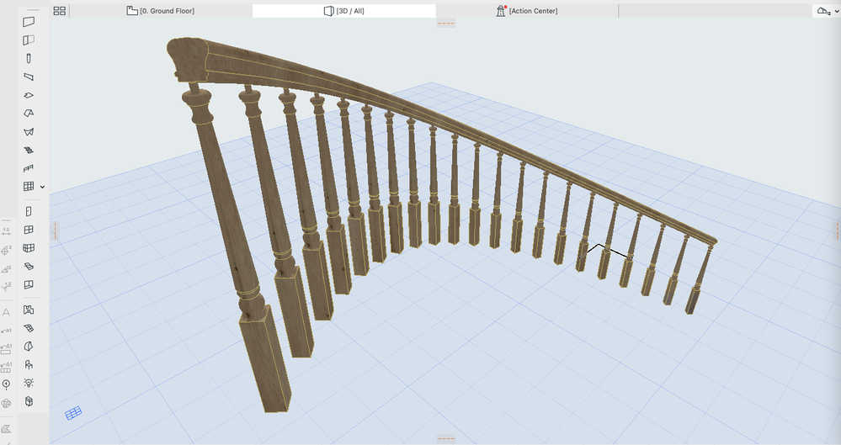Click the right-edge orange panel handle
The image size is (841, 445).
[x=838, y=230]
